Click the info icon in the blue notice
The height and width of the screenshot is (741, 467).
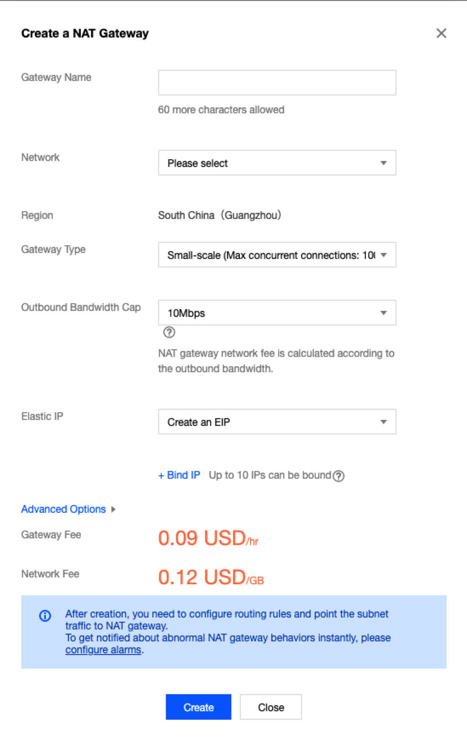click(45, 615)
